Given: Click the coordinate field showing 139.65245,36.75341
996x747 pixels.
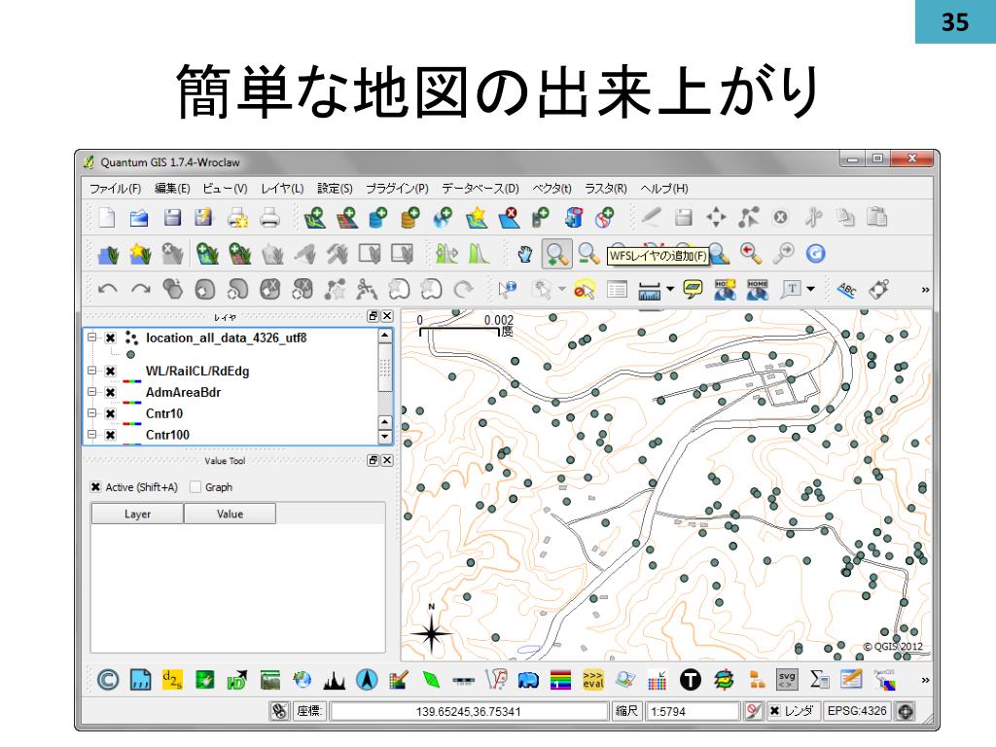Looking at the screenshot, I should 468,711.
